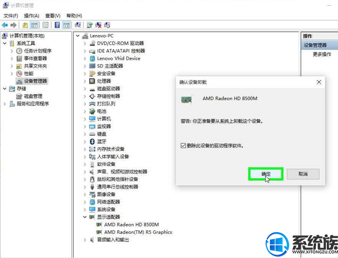Image resolution: width=338 pixels, height=258 pixels.
Task: Click the scan for hardware changes icon
Action: click(x=78, y=25)
